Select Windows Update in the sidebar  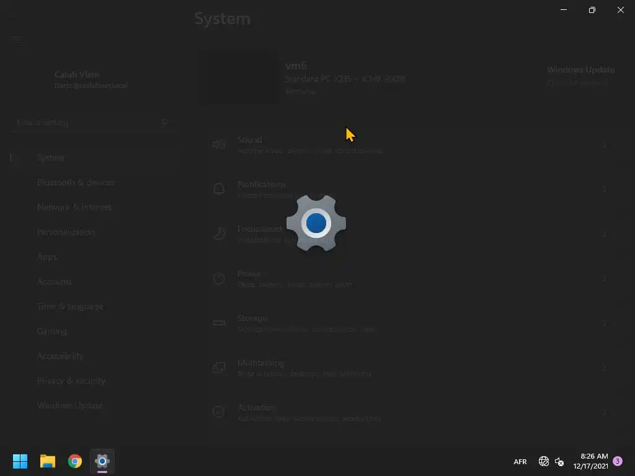94,405
